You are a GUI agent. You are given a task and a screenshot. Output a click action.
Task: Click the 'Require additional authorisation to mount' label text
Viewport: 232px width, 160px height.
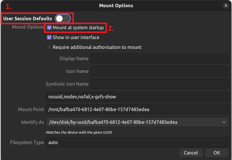pyautogui.click(x=97, y=47)
